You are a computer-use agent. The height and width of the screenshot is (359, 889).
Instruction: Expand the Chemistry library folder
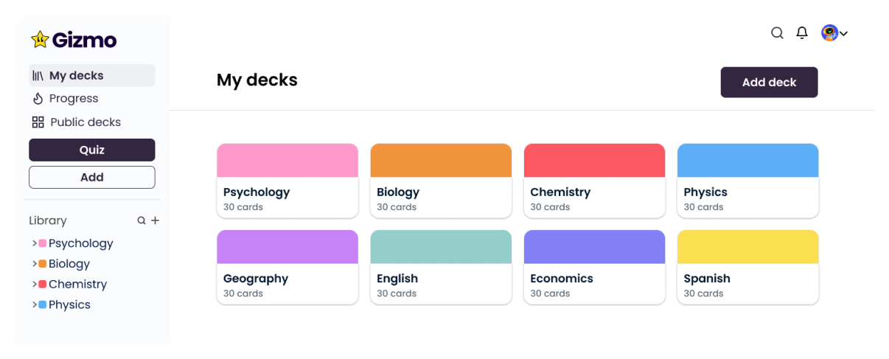(x=34, y=285)
